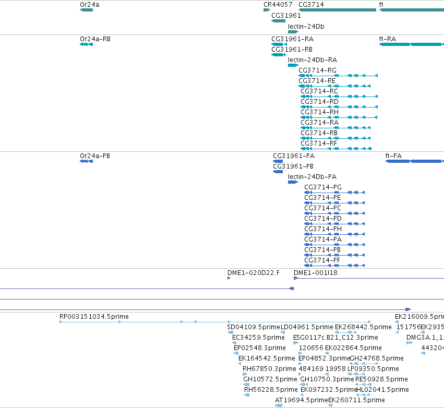Select protein CG3714-PE
Image resolution: width=444 pixels, height=408 pixels.
[x=334, y=203]
